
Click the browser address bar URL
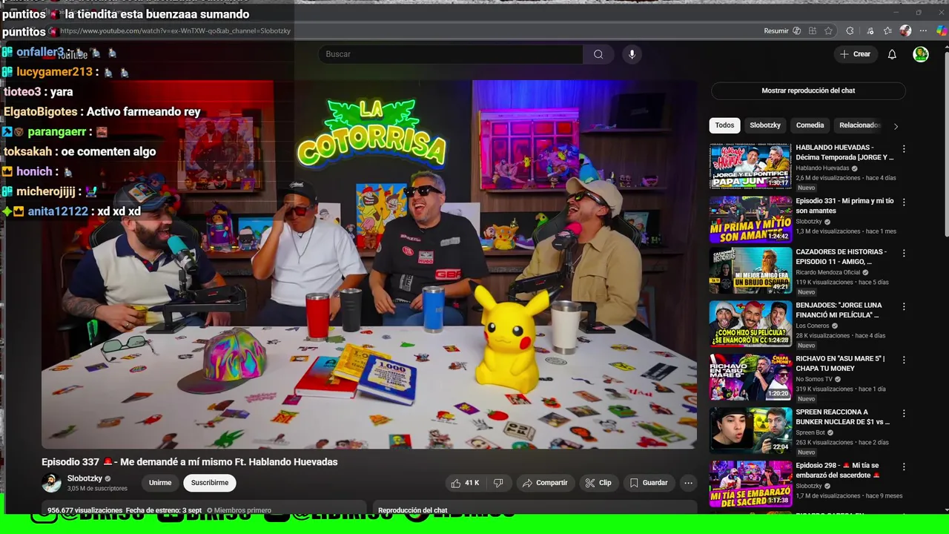click(175, 31)
